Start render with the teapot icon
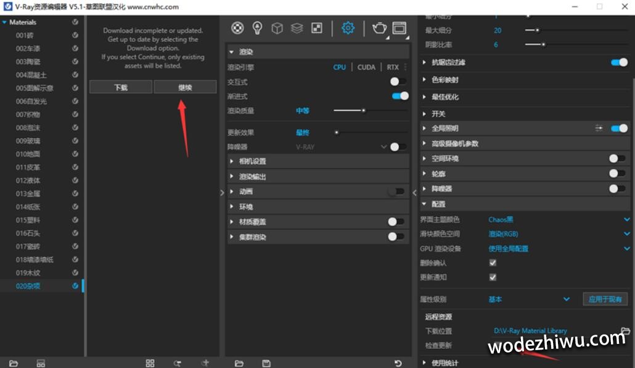Viewport: 635px width, 368px height. (380, 28)
